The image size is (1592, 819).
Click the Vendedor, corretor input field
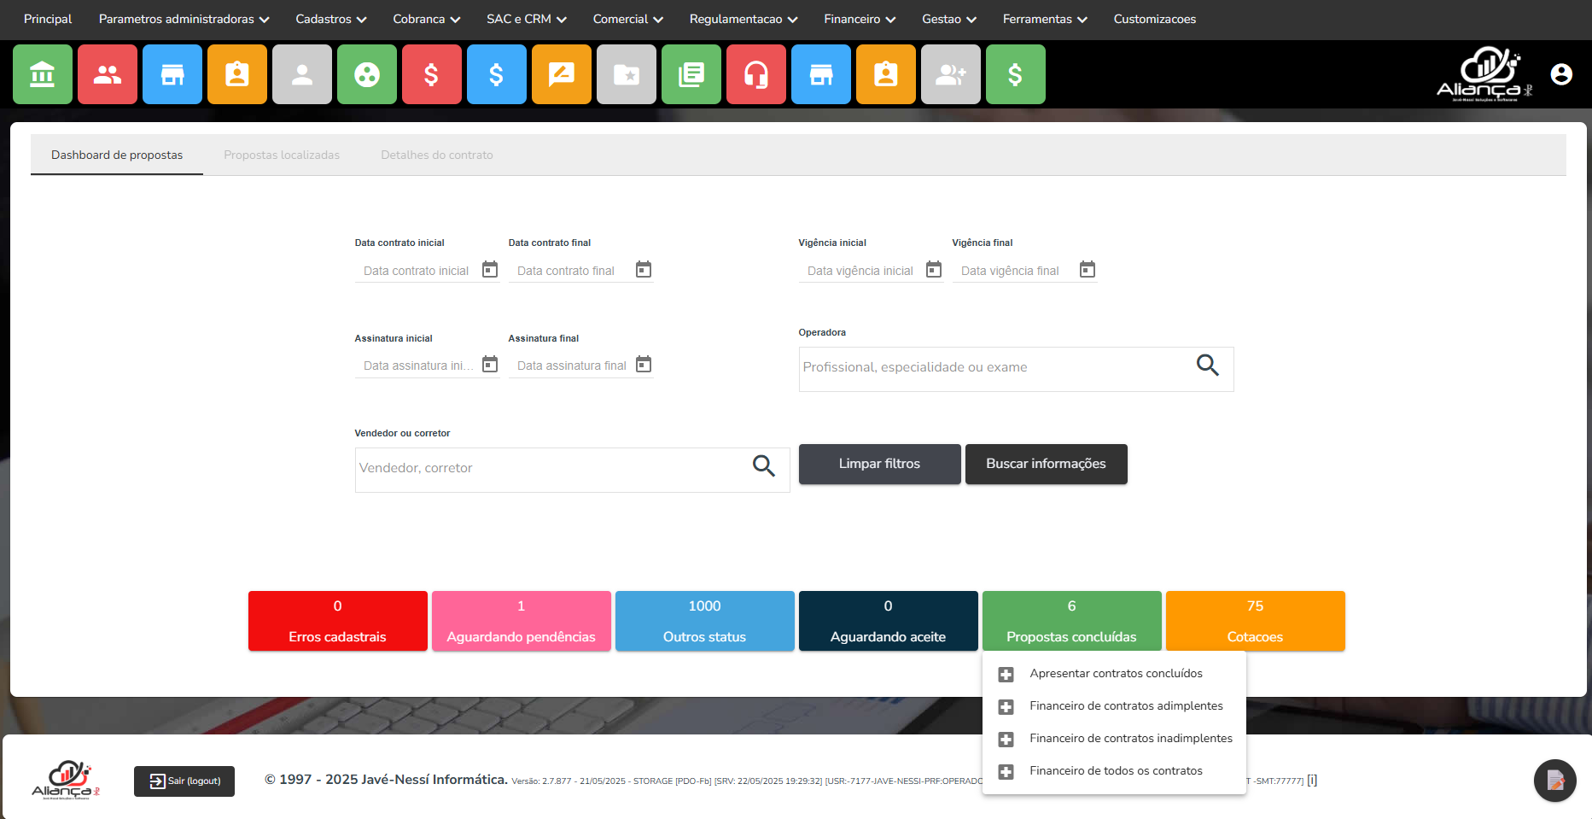(x=551, y=469)
